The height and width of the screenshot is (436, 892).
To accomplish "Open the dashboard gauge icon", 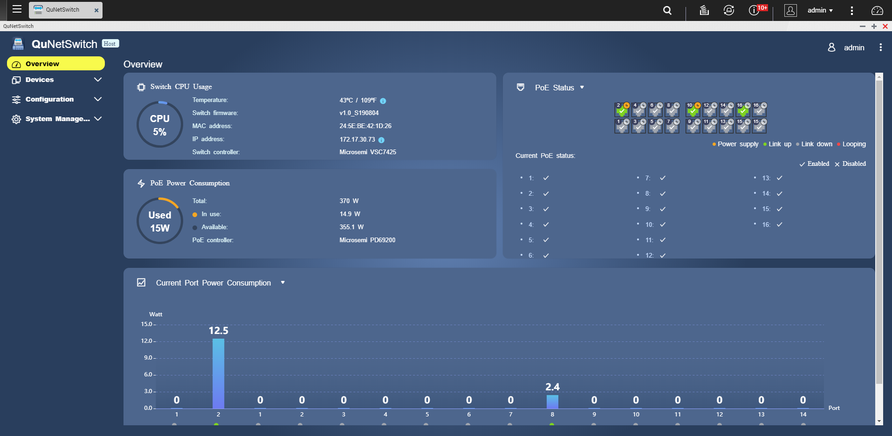I will pos(877,10).
